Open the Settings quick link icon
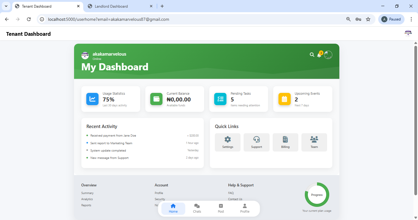 227,139
